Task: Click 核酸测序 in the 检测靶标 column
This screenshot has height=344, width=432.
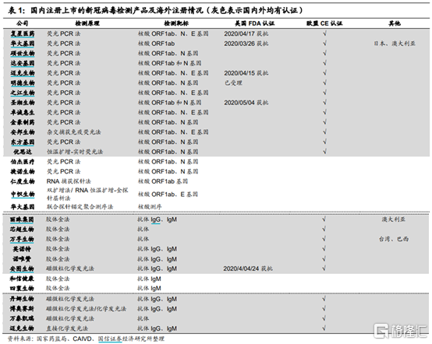Action: point(150,207)
